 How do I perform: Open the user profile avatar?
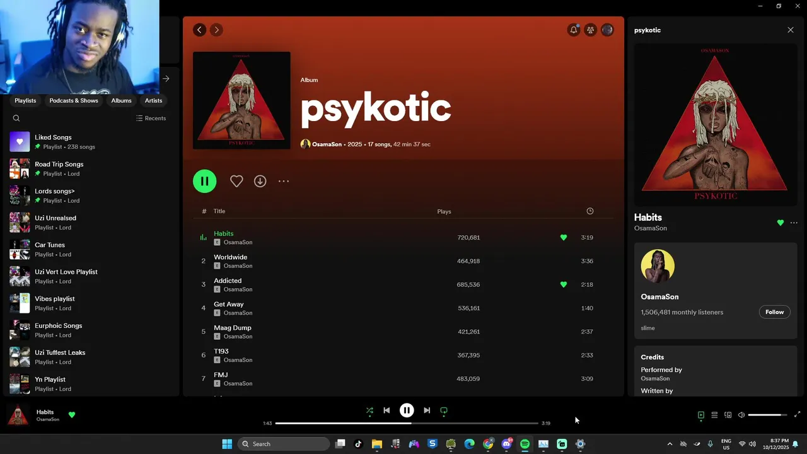pos(607,30)
